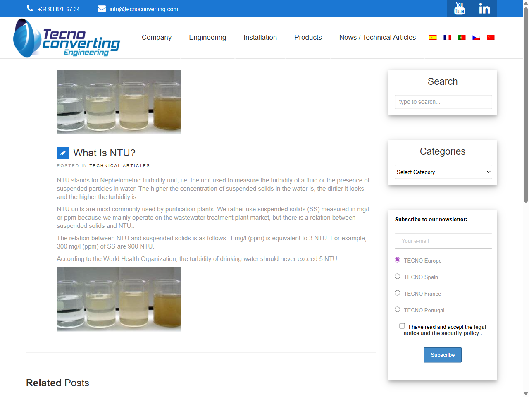Expand the Products navigation menu

pyautogui.click(x=308, y=37)
